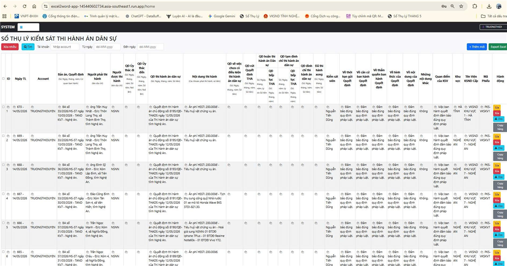Focus the 'Đến ngày' date field
This screenshot has width=507, height=266.
pos(151,47)
